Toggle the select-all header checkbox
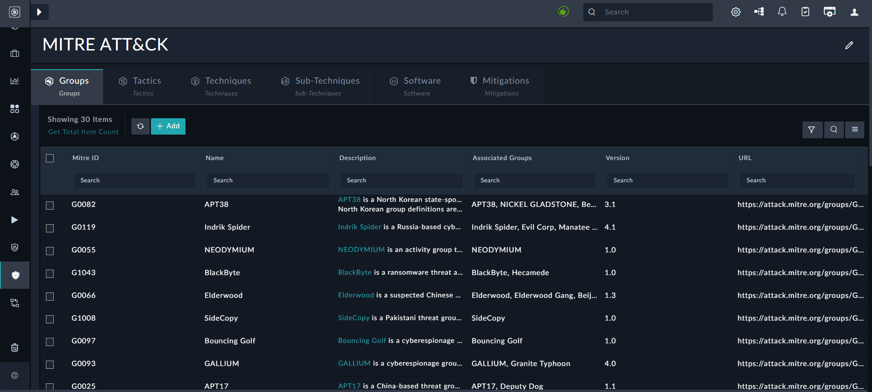872x392 pixels. tap(50, 158)
